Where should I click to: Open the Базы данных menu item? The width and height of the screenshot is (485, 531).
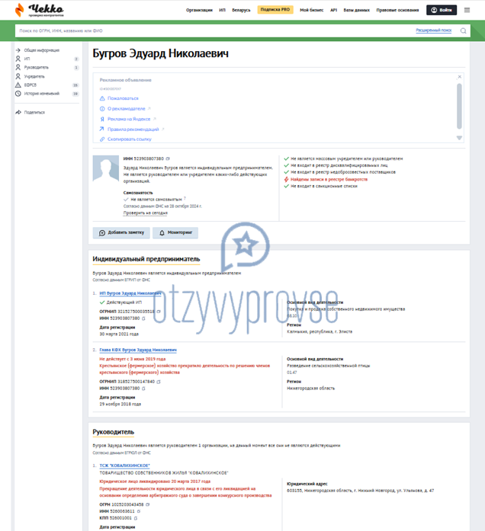pos(357,10)
